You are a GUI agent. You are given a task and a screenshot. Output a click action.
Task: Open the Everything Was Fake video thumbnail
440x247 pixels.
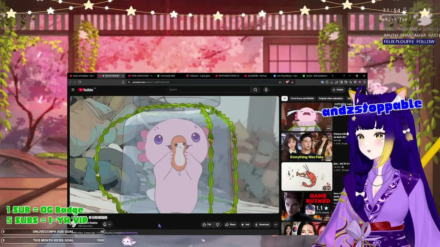coord(307,147)
